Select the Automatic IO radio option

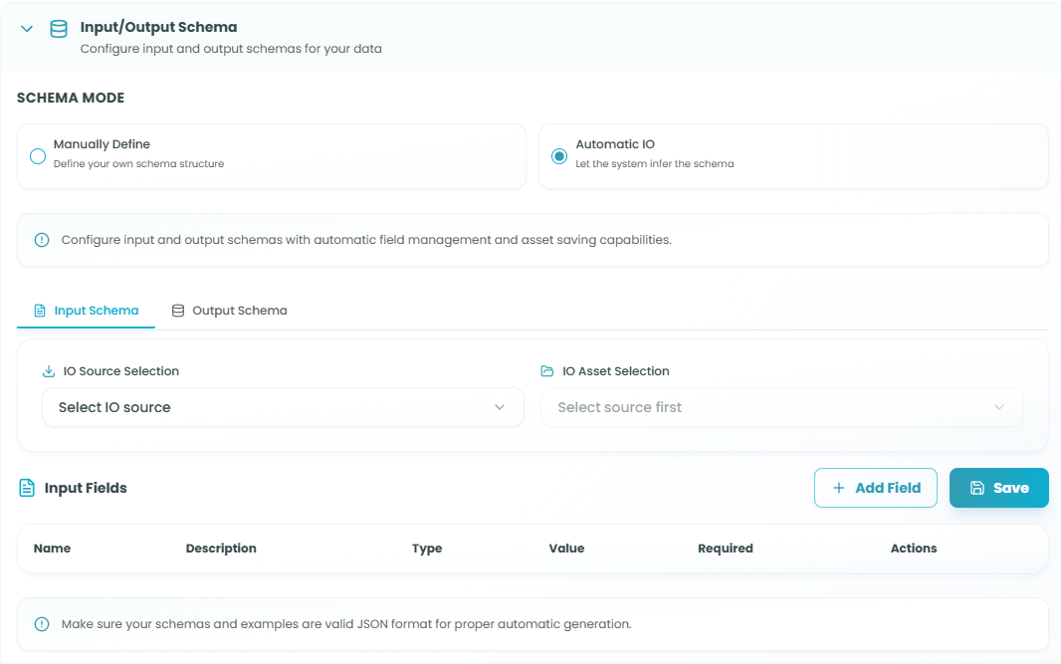(x=559, y=156)
